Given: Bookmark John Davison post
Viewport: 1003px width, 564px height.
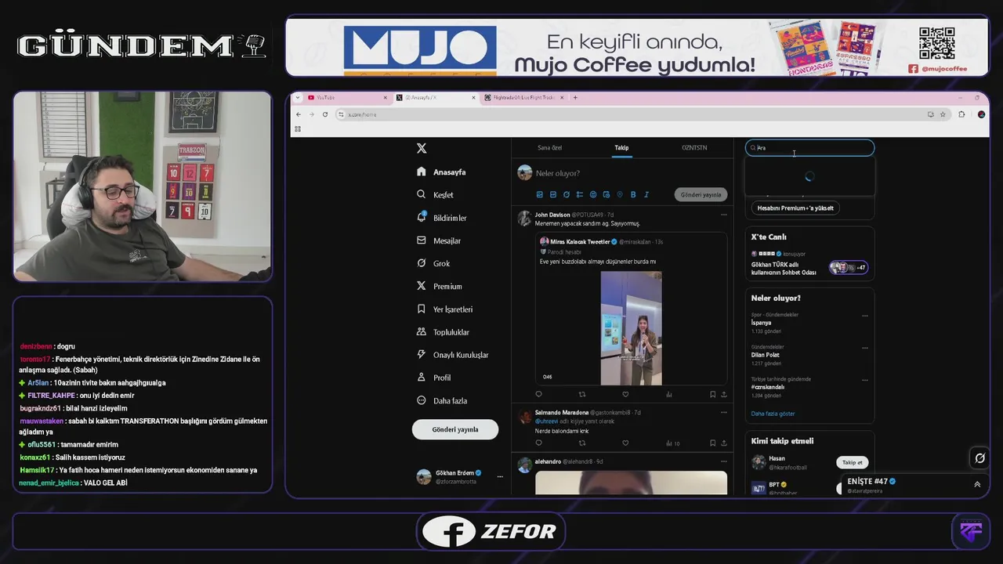Looking at the screenshot, I should [x=712, y=395].
